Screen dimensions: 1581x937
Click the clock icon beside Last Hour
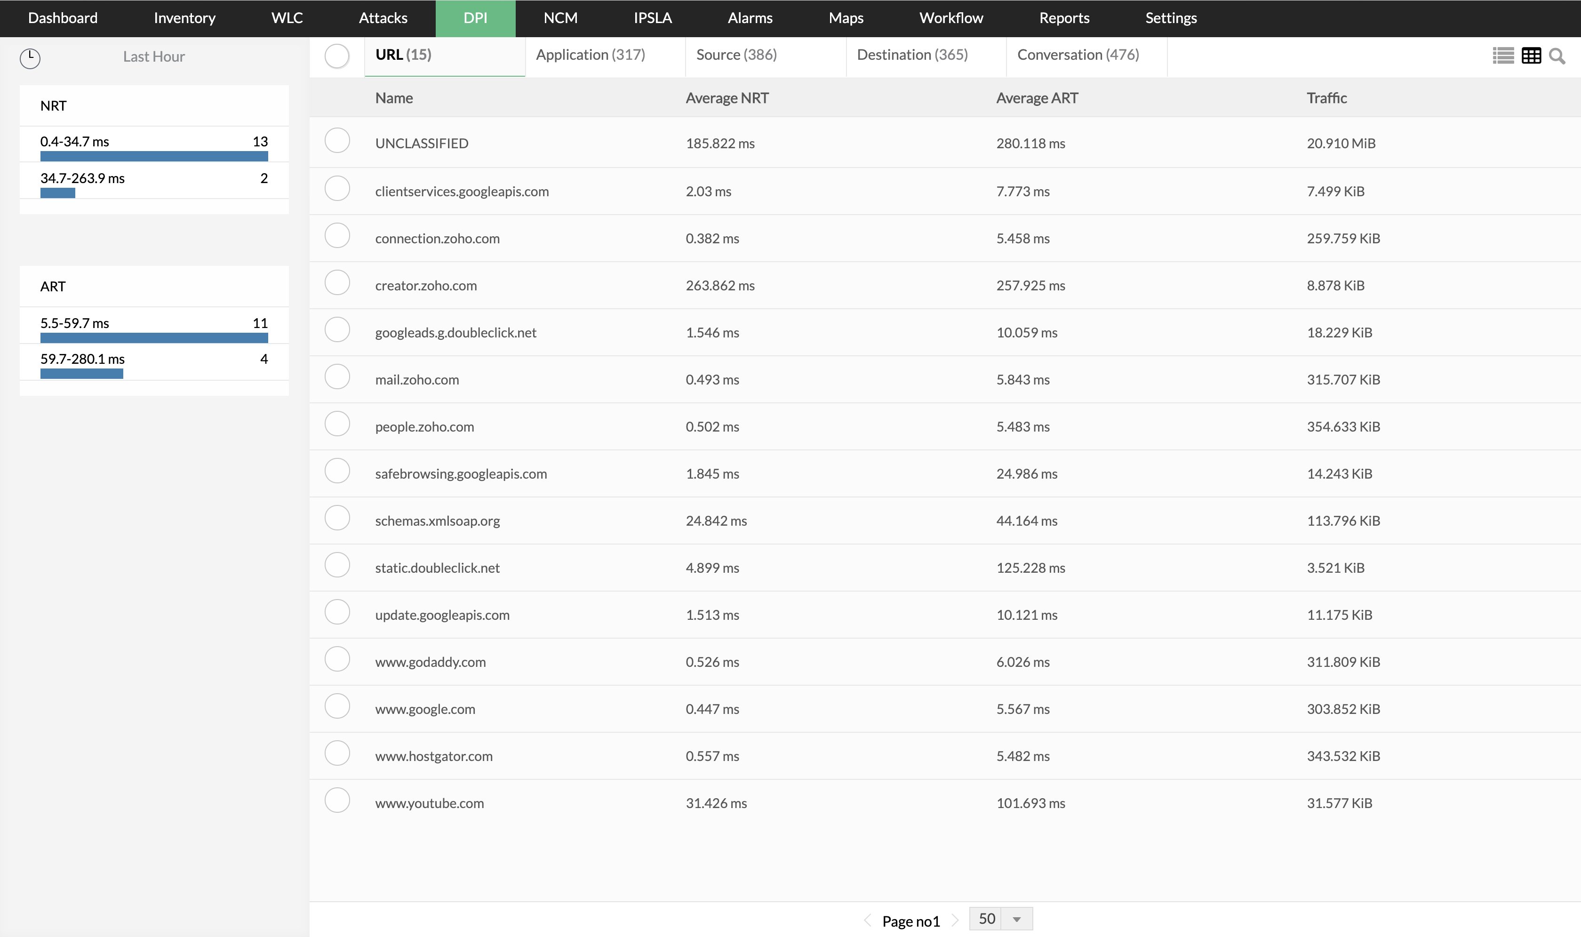pyautogui.click(x=30, y=58)
